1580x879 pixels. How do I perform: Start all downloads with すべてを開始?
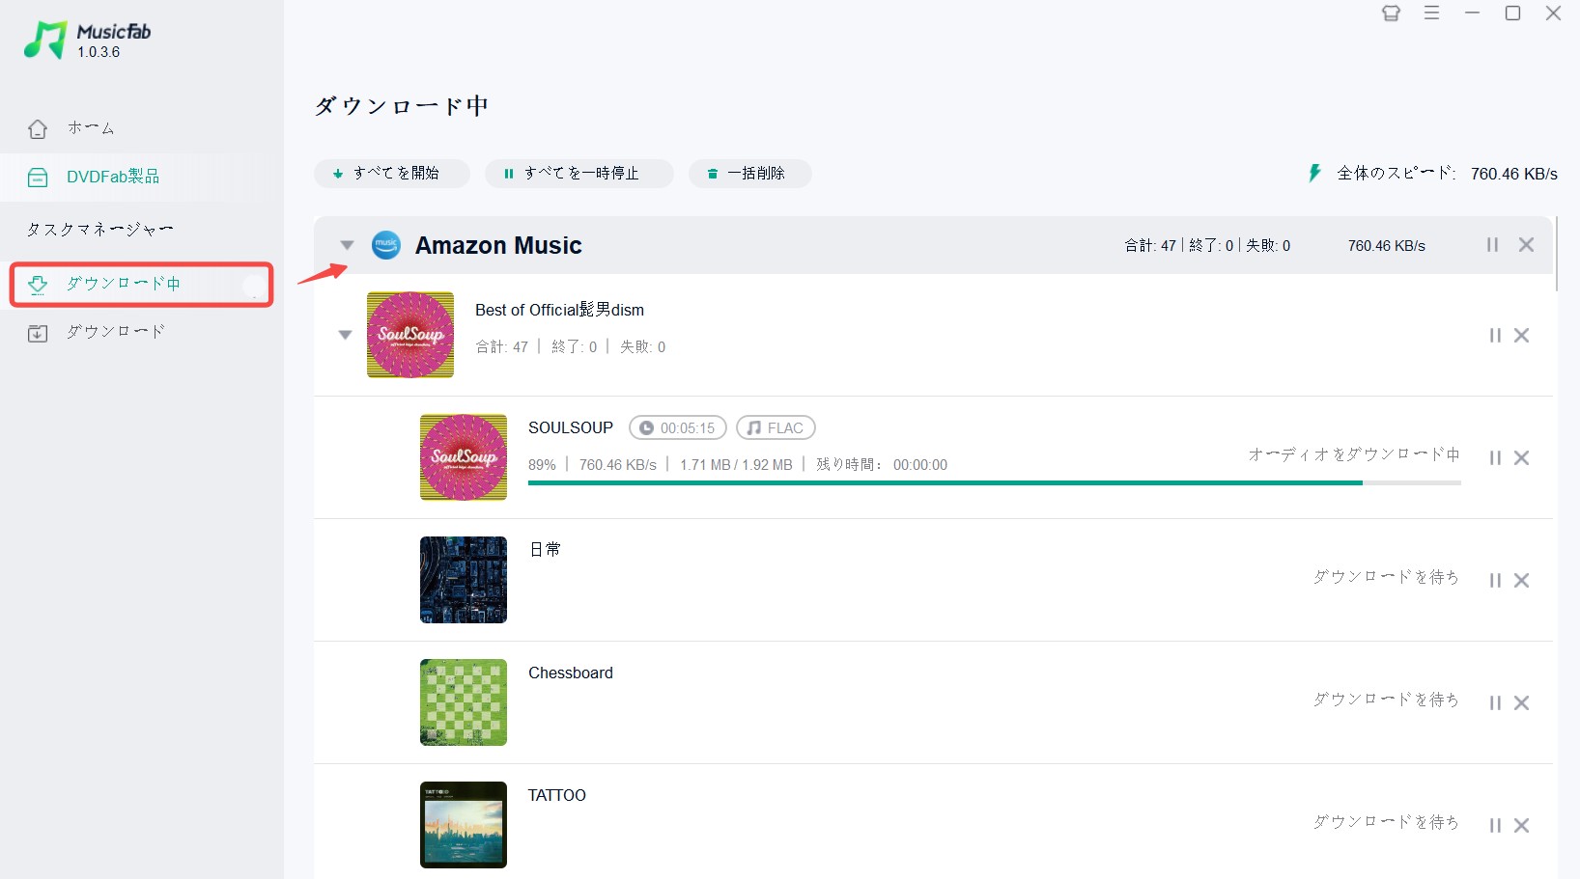[x=391, y=174]
